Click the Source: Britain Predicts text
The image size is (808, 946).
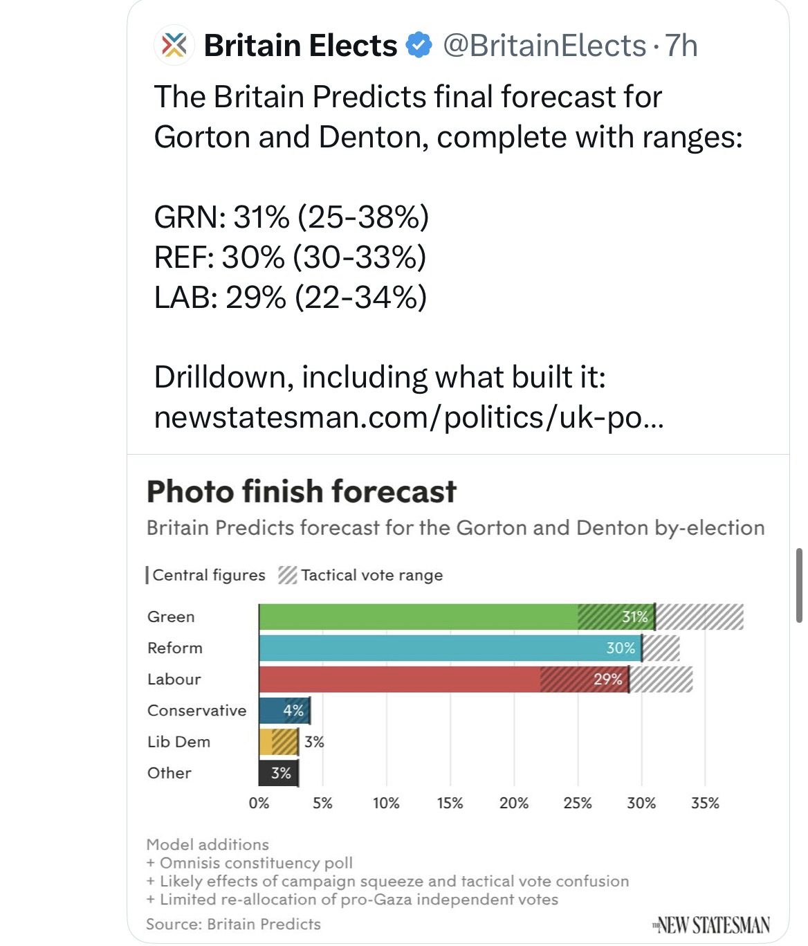tap(233, 924)
